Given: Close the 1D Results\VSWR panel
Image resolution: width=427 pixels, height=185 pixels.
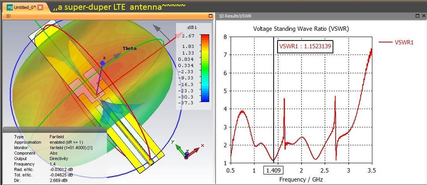Looking at the screenshot, I should tap(423, 16).
